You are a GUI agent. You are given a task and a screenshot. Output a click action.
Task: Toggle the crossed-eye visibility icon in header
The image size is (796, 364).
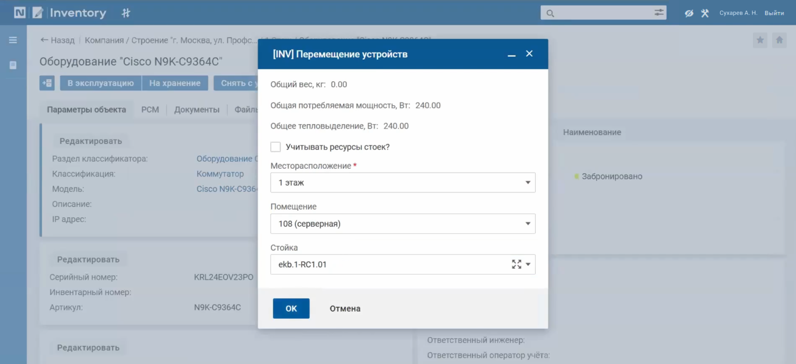[689, 13]
